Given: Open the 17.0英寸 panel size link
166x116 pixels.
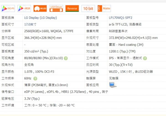Looking at the screenshot, I should point(30,24).
